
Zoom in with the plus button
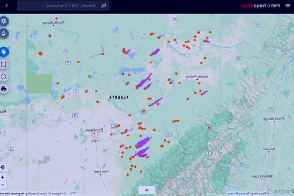click(x=2, y=177)
